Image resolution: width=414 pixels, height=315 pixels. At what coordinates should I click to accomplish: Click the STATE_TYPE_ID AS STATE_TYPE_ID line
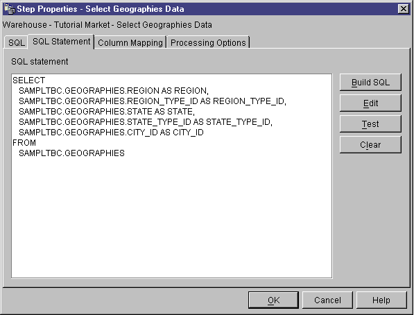coord(146,122)
